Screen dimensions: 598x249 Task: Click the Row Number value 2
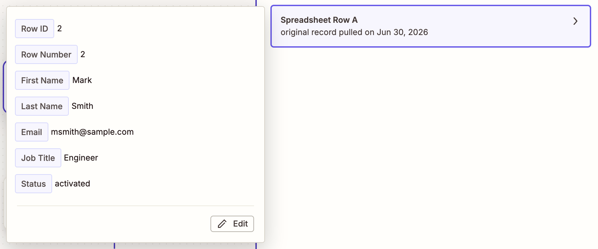(83, 54)
